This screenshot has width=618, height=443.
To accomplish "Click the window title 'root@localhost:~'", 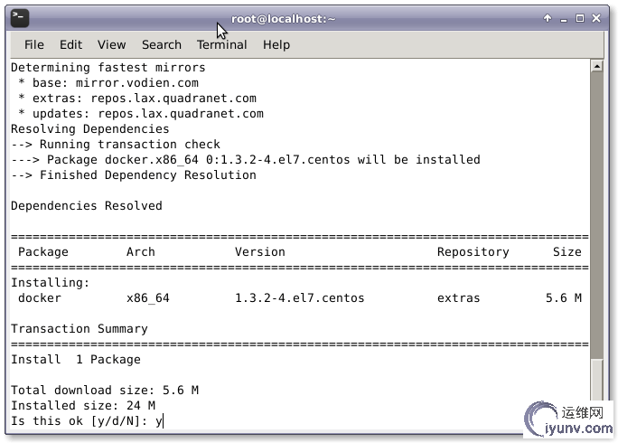I will [x=283, y=19].
